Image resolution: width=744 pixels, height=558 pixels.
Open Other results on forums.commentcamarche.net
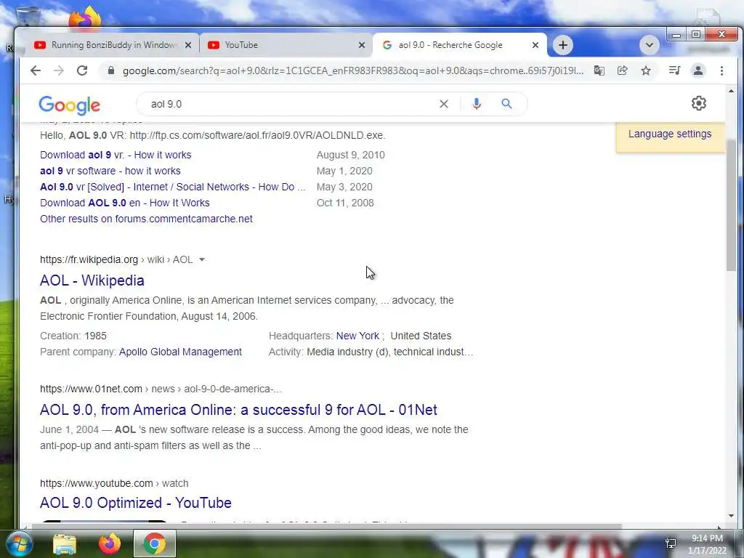[x=146, y=219]
